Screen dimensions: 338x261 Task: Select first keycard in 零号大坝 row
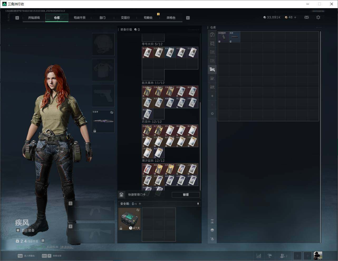(x=148, y=53)
